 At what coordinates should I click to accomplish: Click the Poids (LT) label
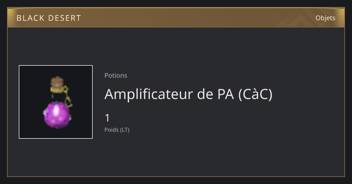click(x=117, y=130)
